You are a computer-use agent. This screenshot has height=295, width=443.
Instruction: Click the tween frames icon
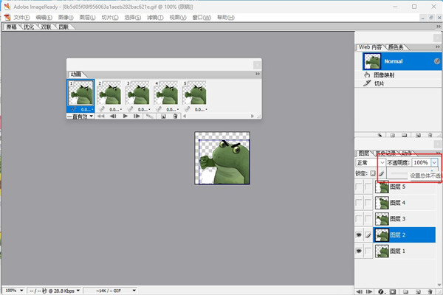pyautogui.click(x=150, y=116)
